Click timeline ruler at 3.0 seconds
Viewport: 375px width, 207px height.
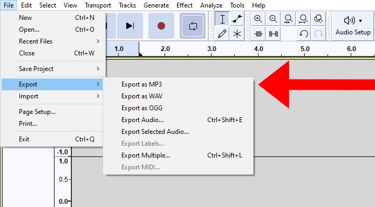(x=212, y=49)
